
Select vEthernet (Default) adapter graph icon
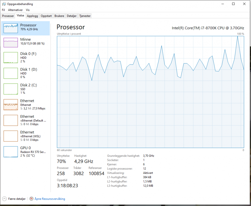coord(11,120)
